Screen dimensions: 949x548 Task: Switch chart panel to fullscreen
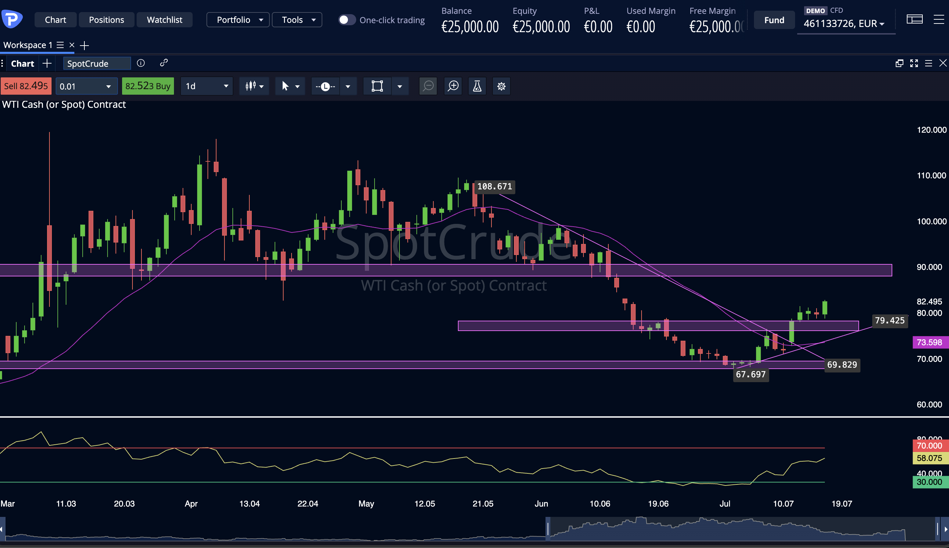(914, 63)
